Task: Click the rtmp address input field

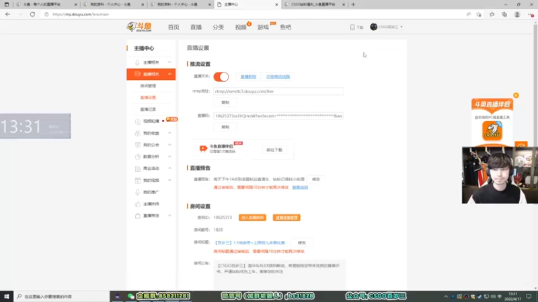Action: point(278,91)
